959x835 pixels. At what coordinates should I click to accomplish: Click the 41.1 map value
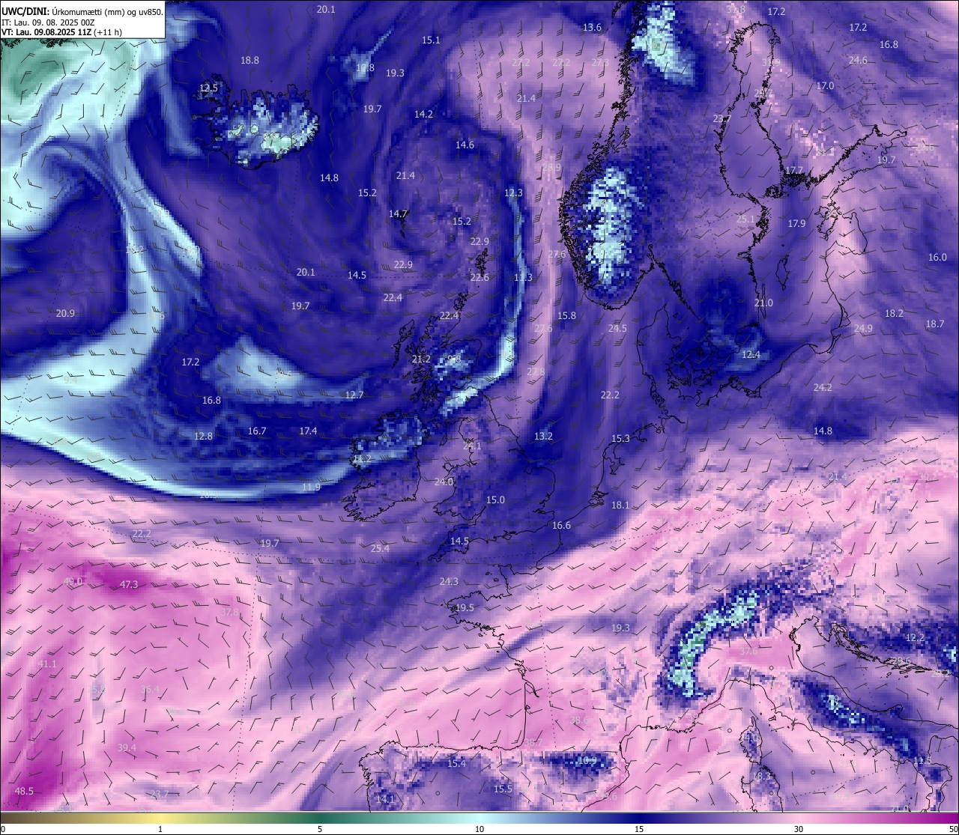pos(47,664)
